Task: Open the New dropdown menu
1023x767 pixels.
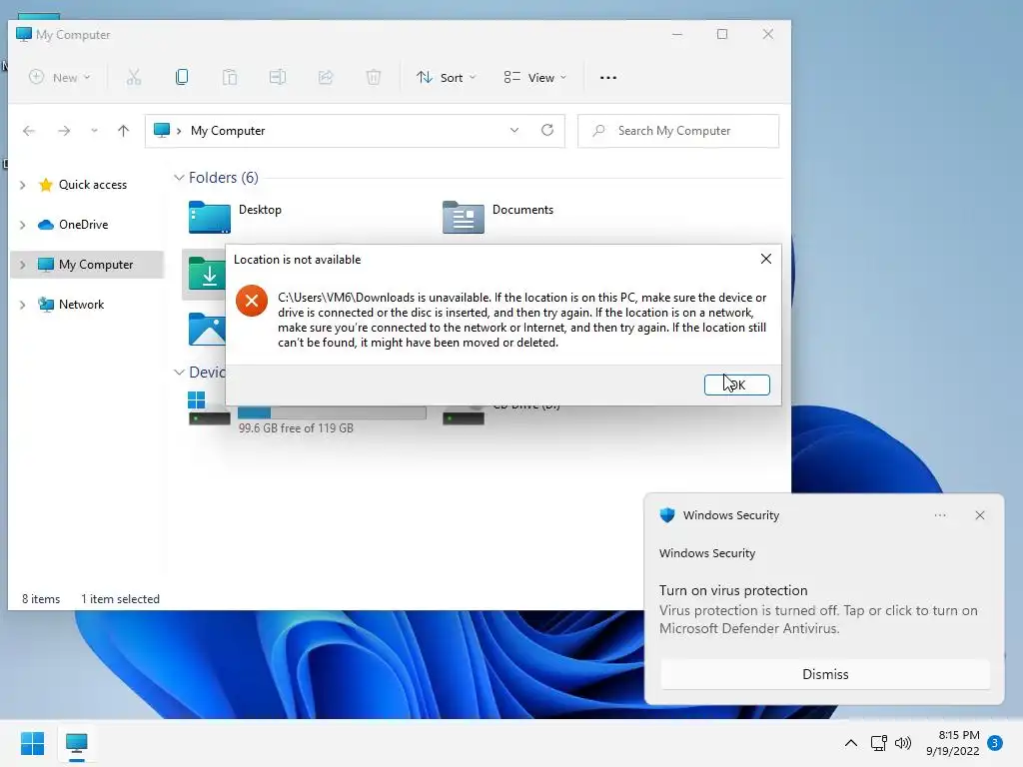Action: [x=60, y=78]
